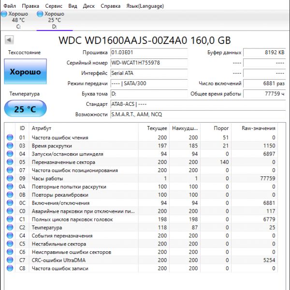Click status icon for attribute C7

[x=10, y=260]
